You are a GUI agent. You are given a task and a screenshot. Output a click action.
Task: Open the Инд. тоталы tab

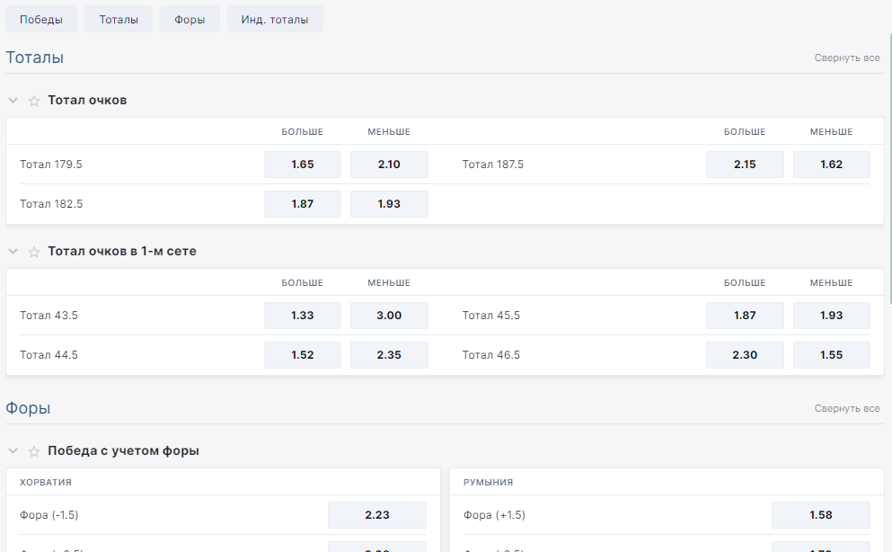click(x=275, y=20)
